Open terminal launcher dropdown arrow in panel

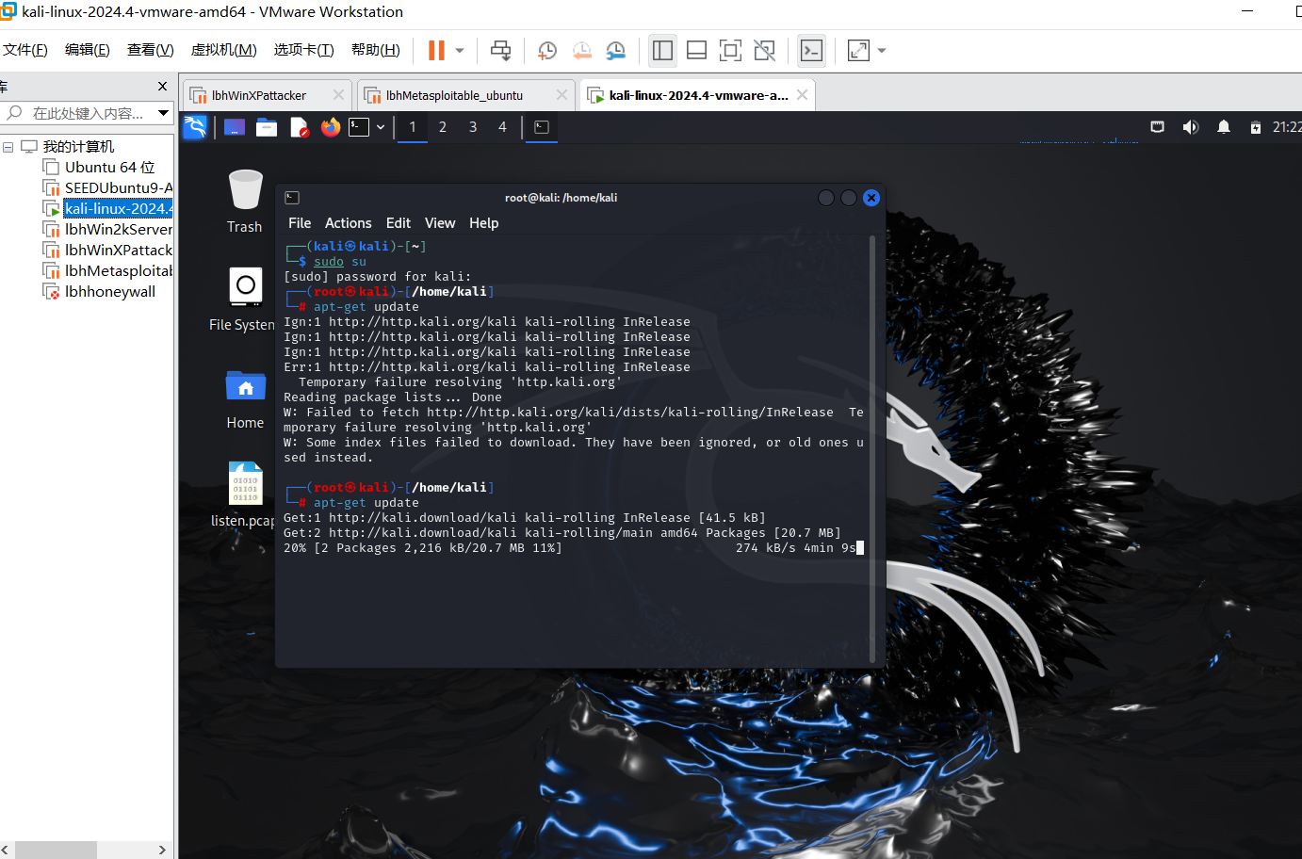pyautogui.click(x=381, y=127)
